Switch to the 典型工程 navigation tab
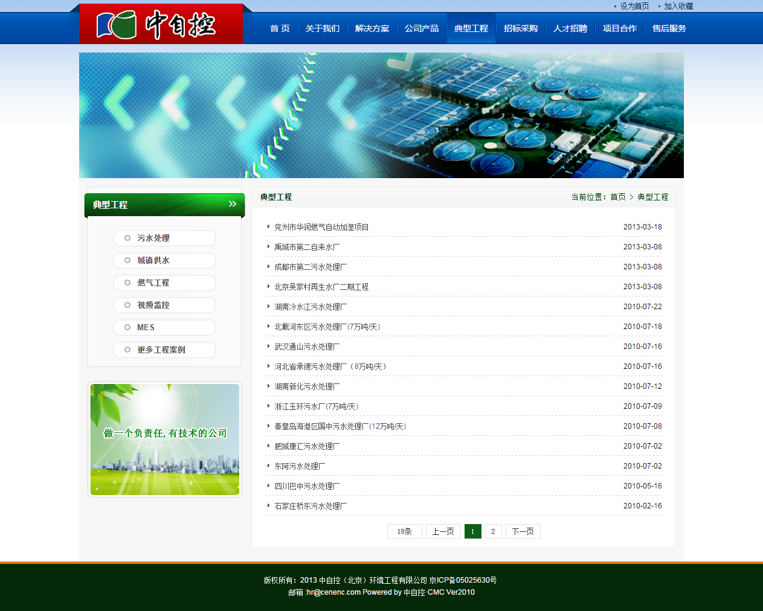Screen dimensions: 763x611 (471, 28)
